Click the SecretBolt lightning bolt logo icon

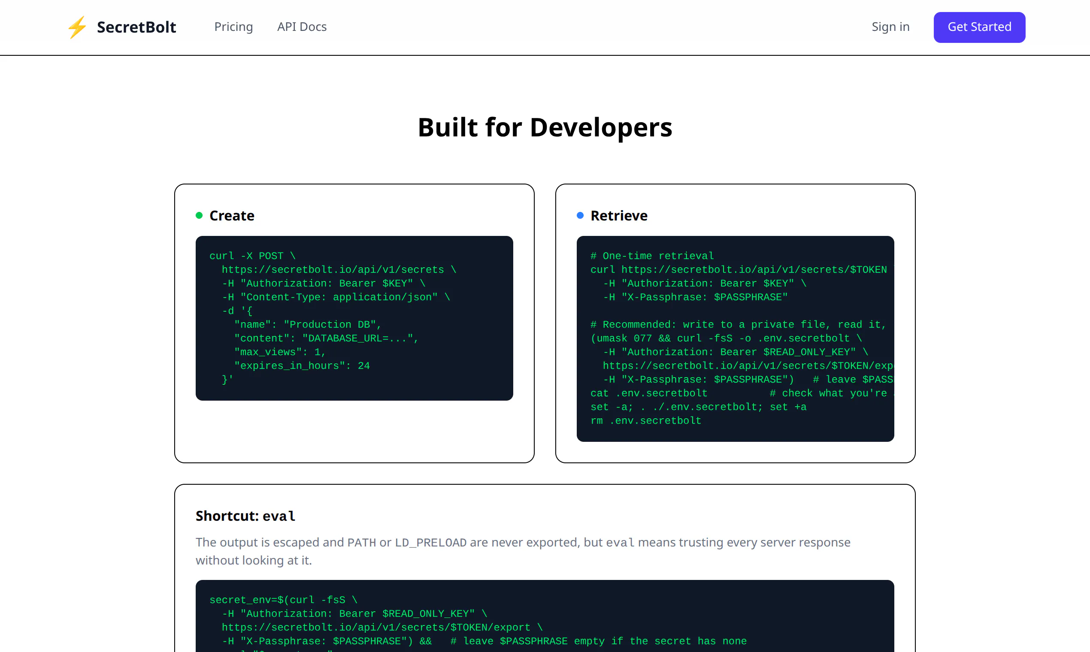pos(77,27)
